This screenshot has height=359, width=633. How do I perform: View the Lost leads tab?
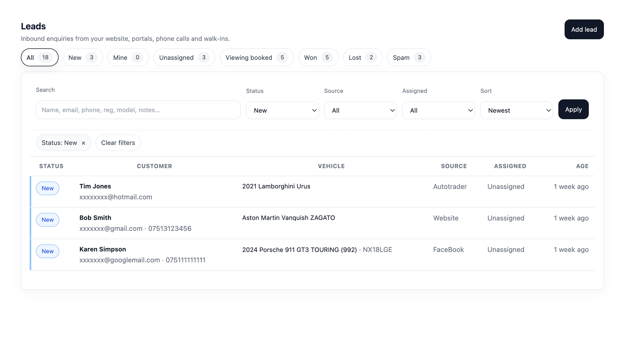[362, 57]
